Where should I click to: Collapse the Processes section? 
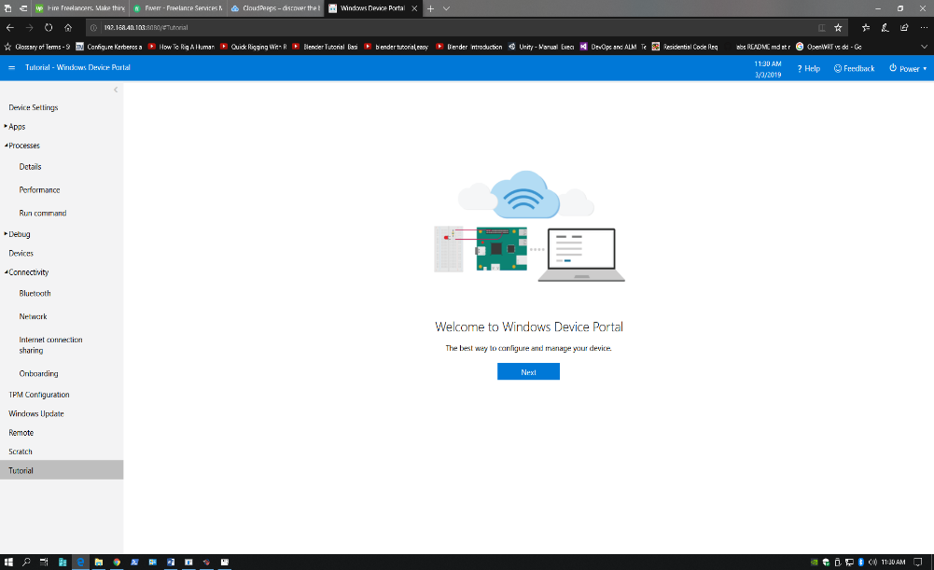tap(6, 146)
